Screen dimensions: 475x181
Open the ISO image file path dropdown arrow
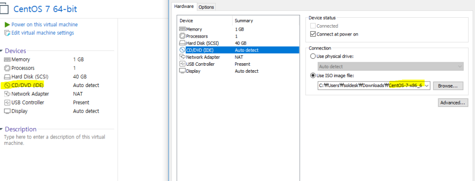tap(427, 86)
